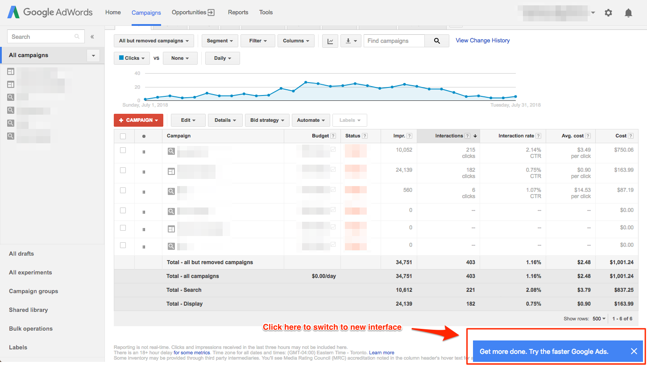Check the campaign with 182 clicks

click(123, 170)
